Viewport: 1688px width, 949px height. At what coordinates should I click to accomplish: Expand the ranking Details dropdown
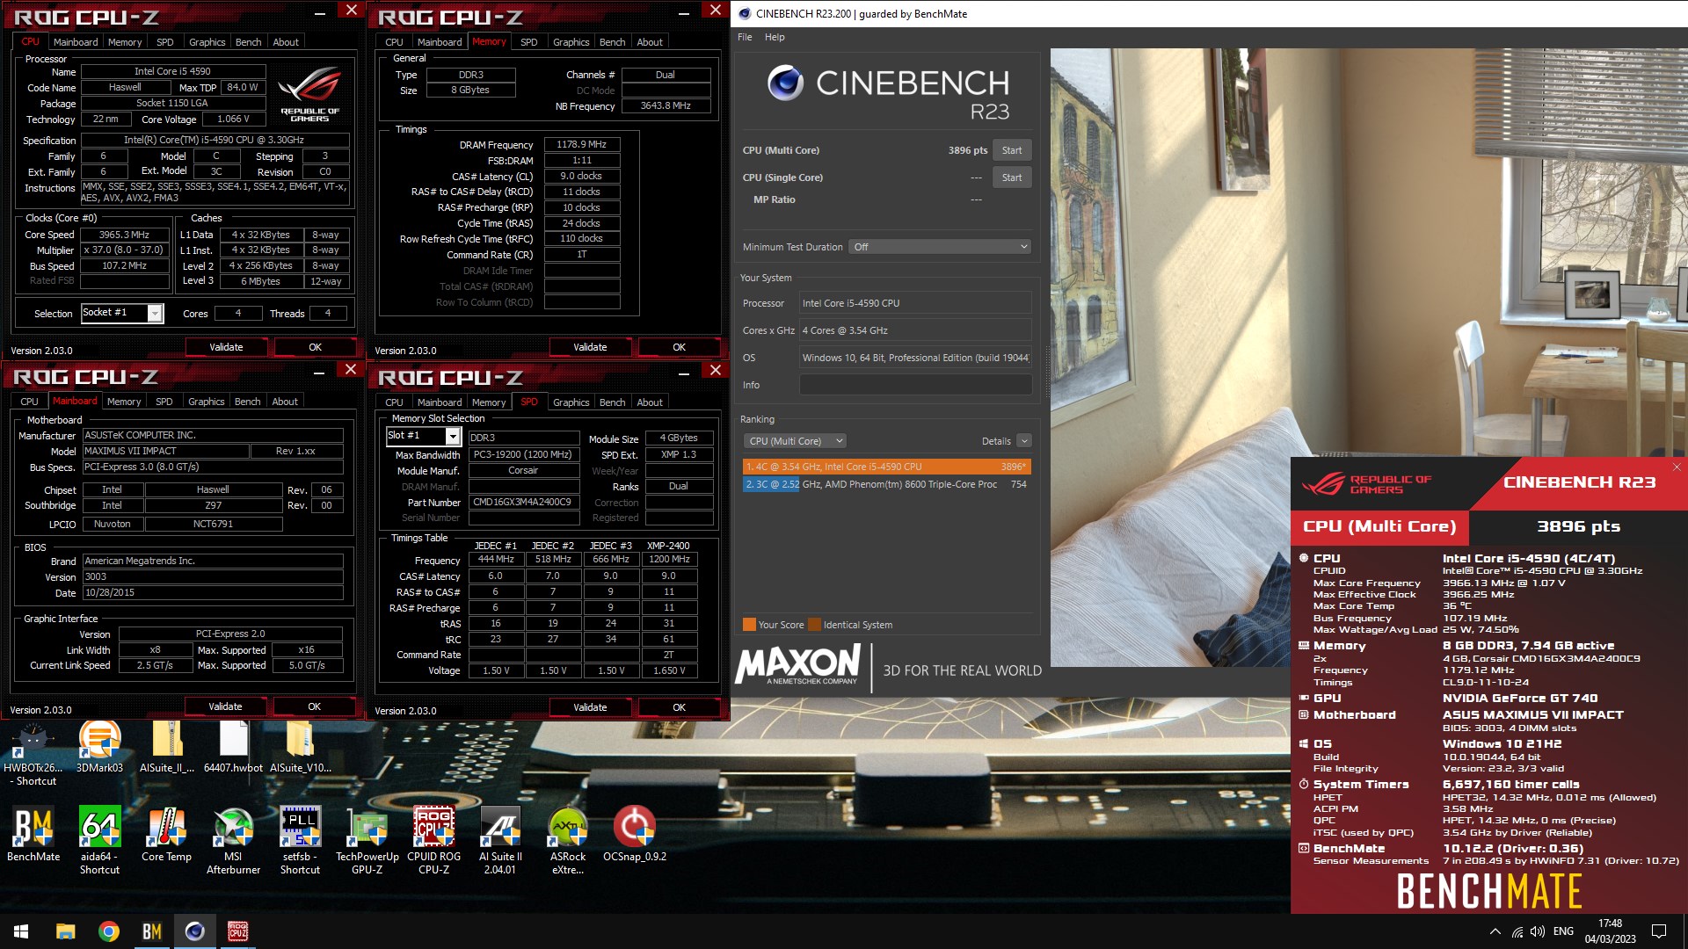point(1024,441)
